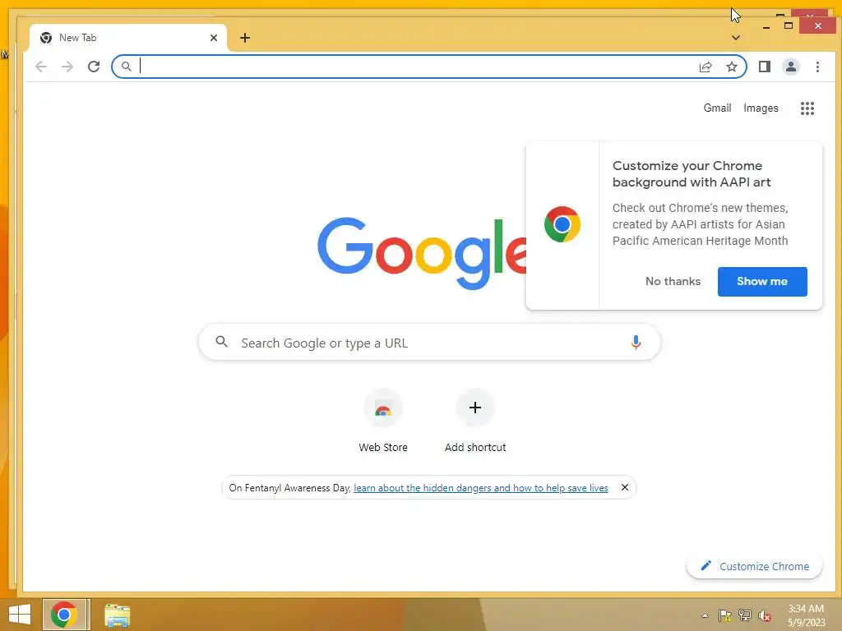
Task: Open the profile avatar icon
Action: (791, 67)
